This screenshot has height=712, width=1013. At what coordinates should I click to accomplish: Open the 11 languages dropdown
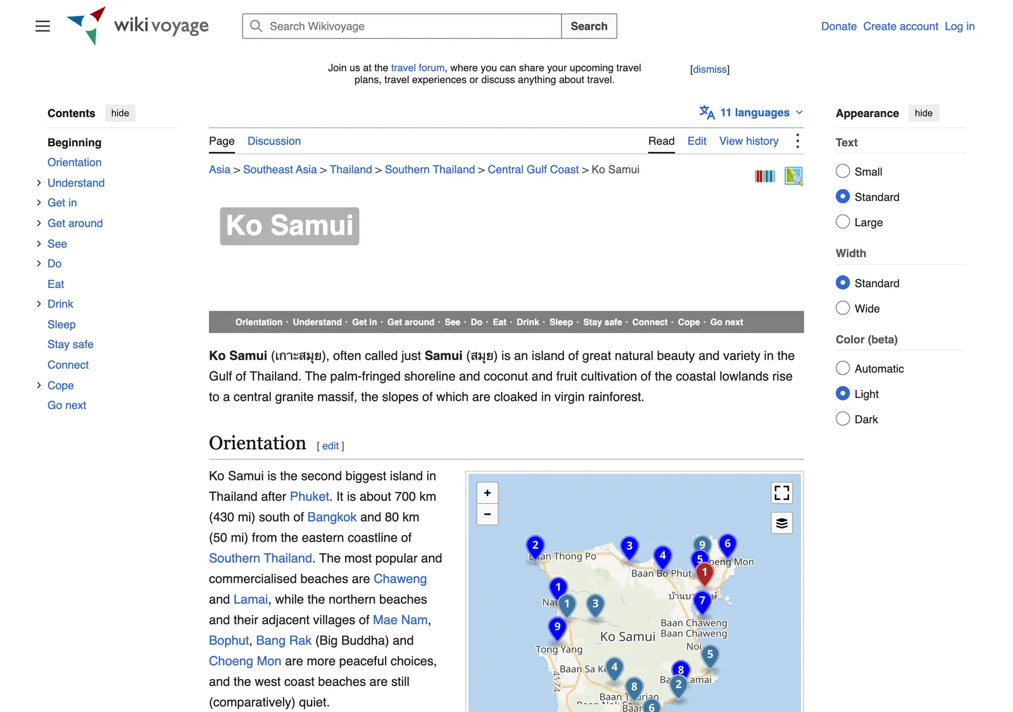752,113
